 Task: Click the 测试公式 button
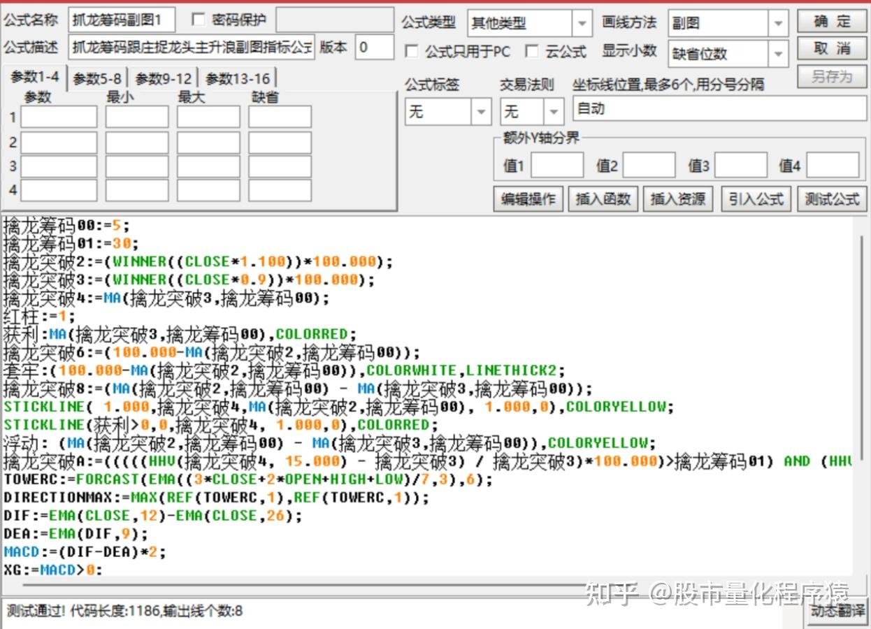832,199
